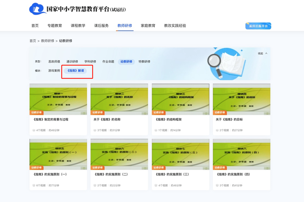Click the 幼教研修 badge on 模块三 card

click(159, 113)
